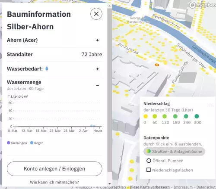Viewport: 216px width, 189px height.
Task: Select the highlighted orange tree marker
Action: click(x=157, y=65)
